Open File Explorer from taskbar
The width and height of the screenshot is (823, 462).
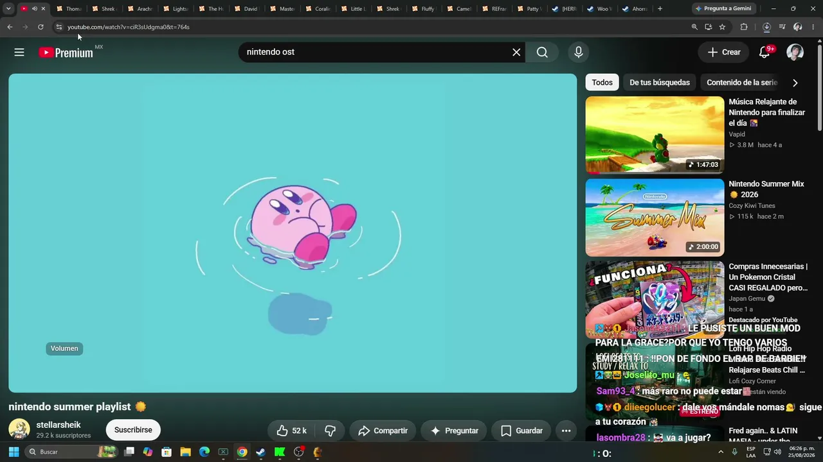coord(185,452)
